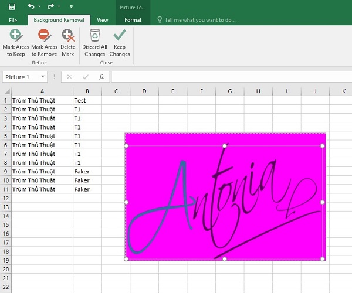The height and width of the screenshot is (293, 352).
Task: Click the Save icon in the title bar
Action: click(13, 6)
